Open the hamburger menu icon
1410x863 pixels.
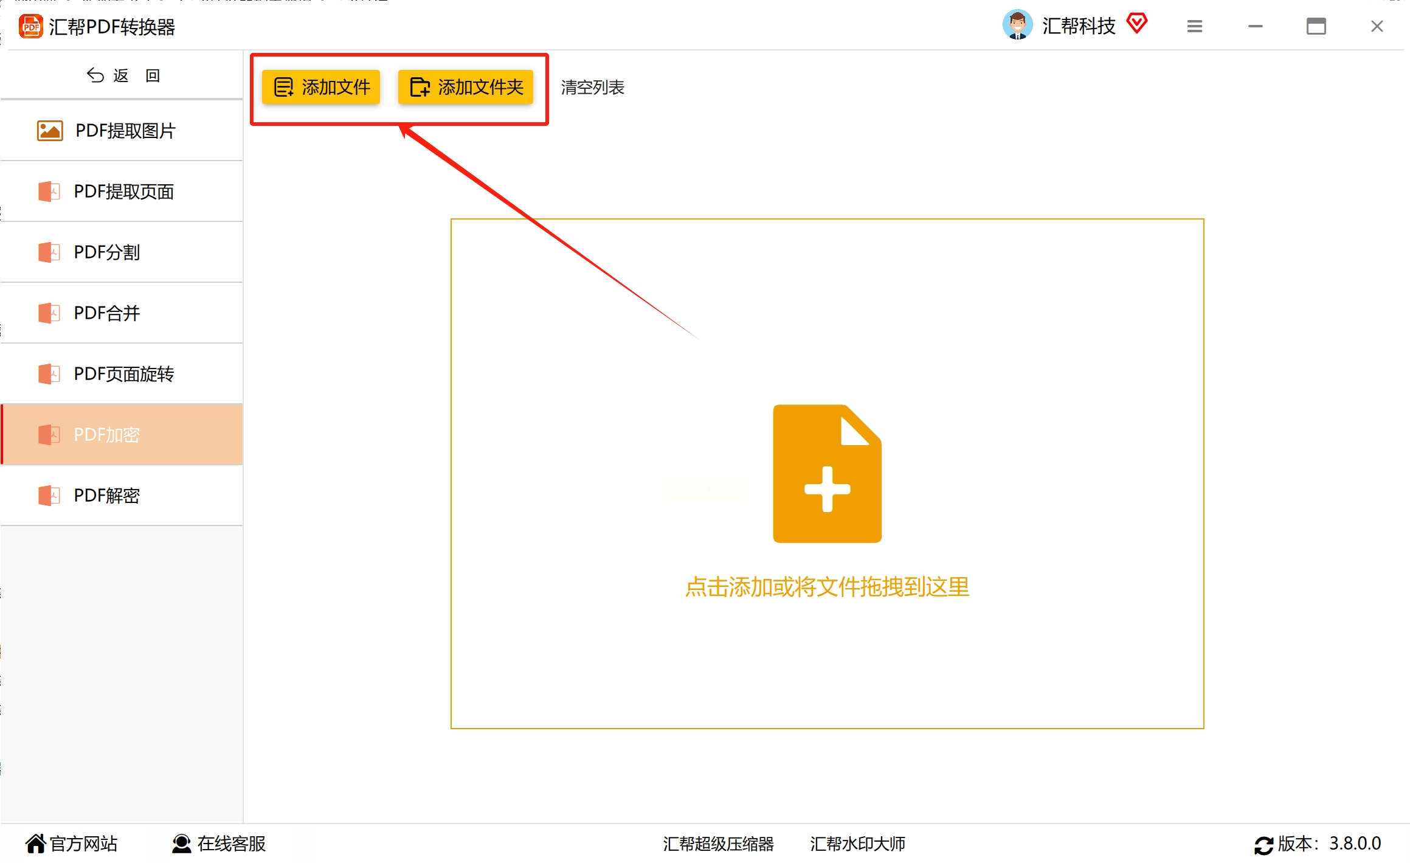(x=1194, y=26)
